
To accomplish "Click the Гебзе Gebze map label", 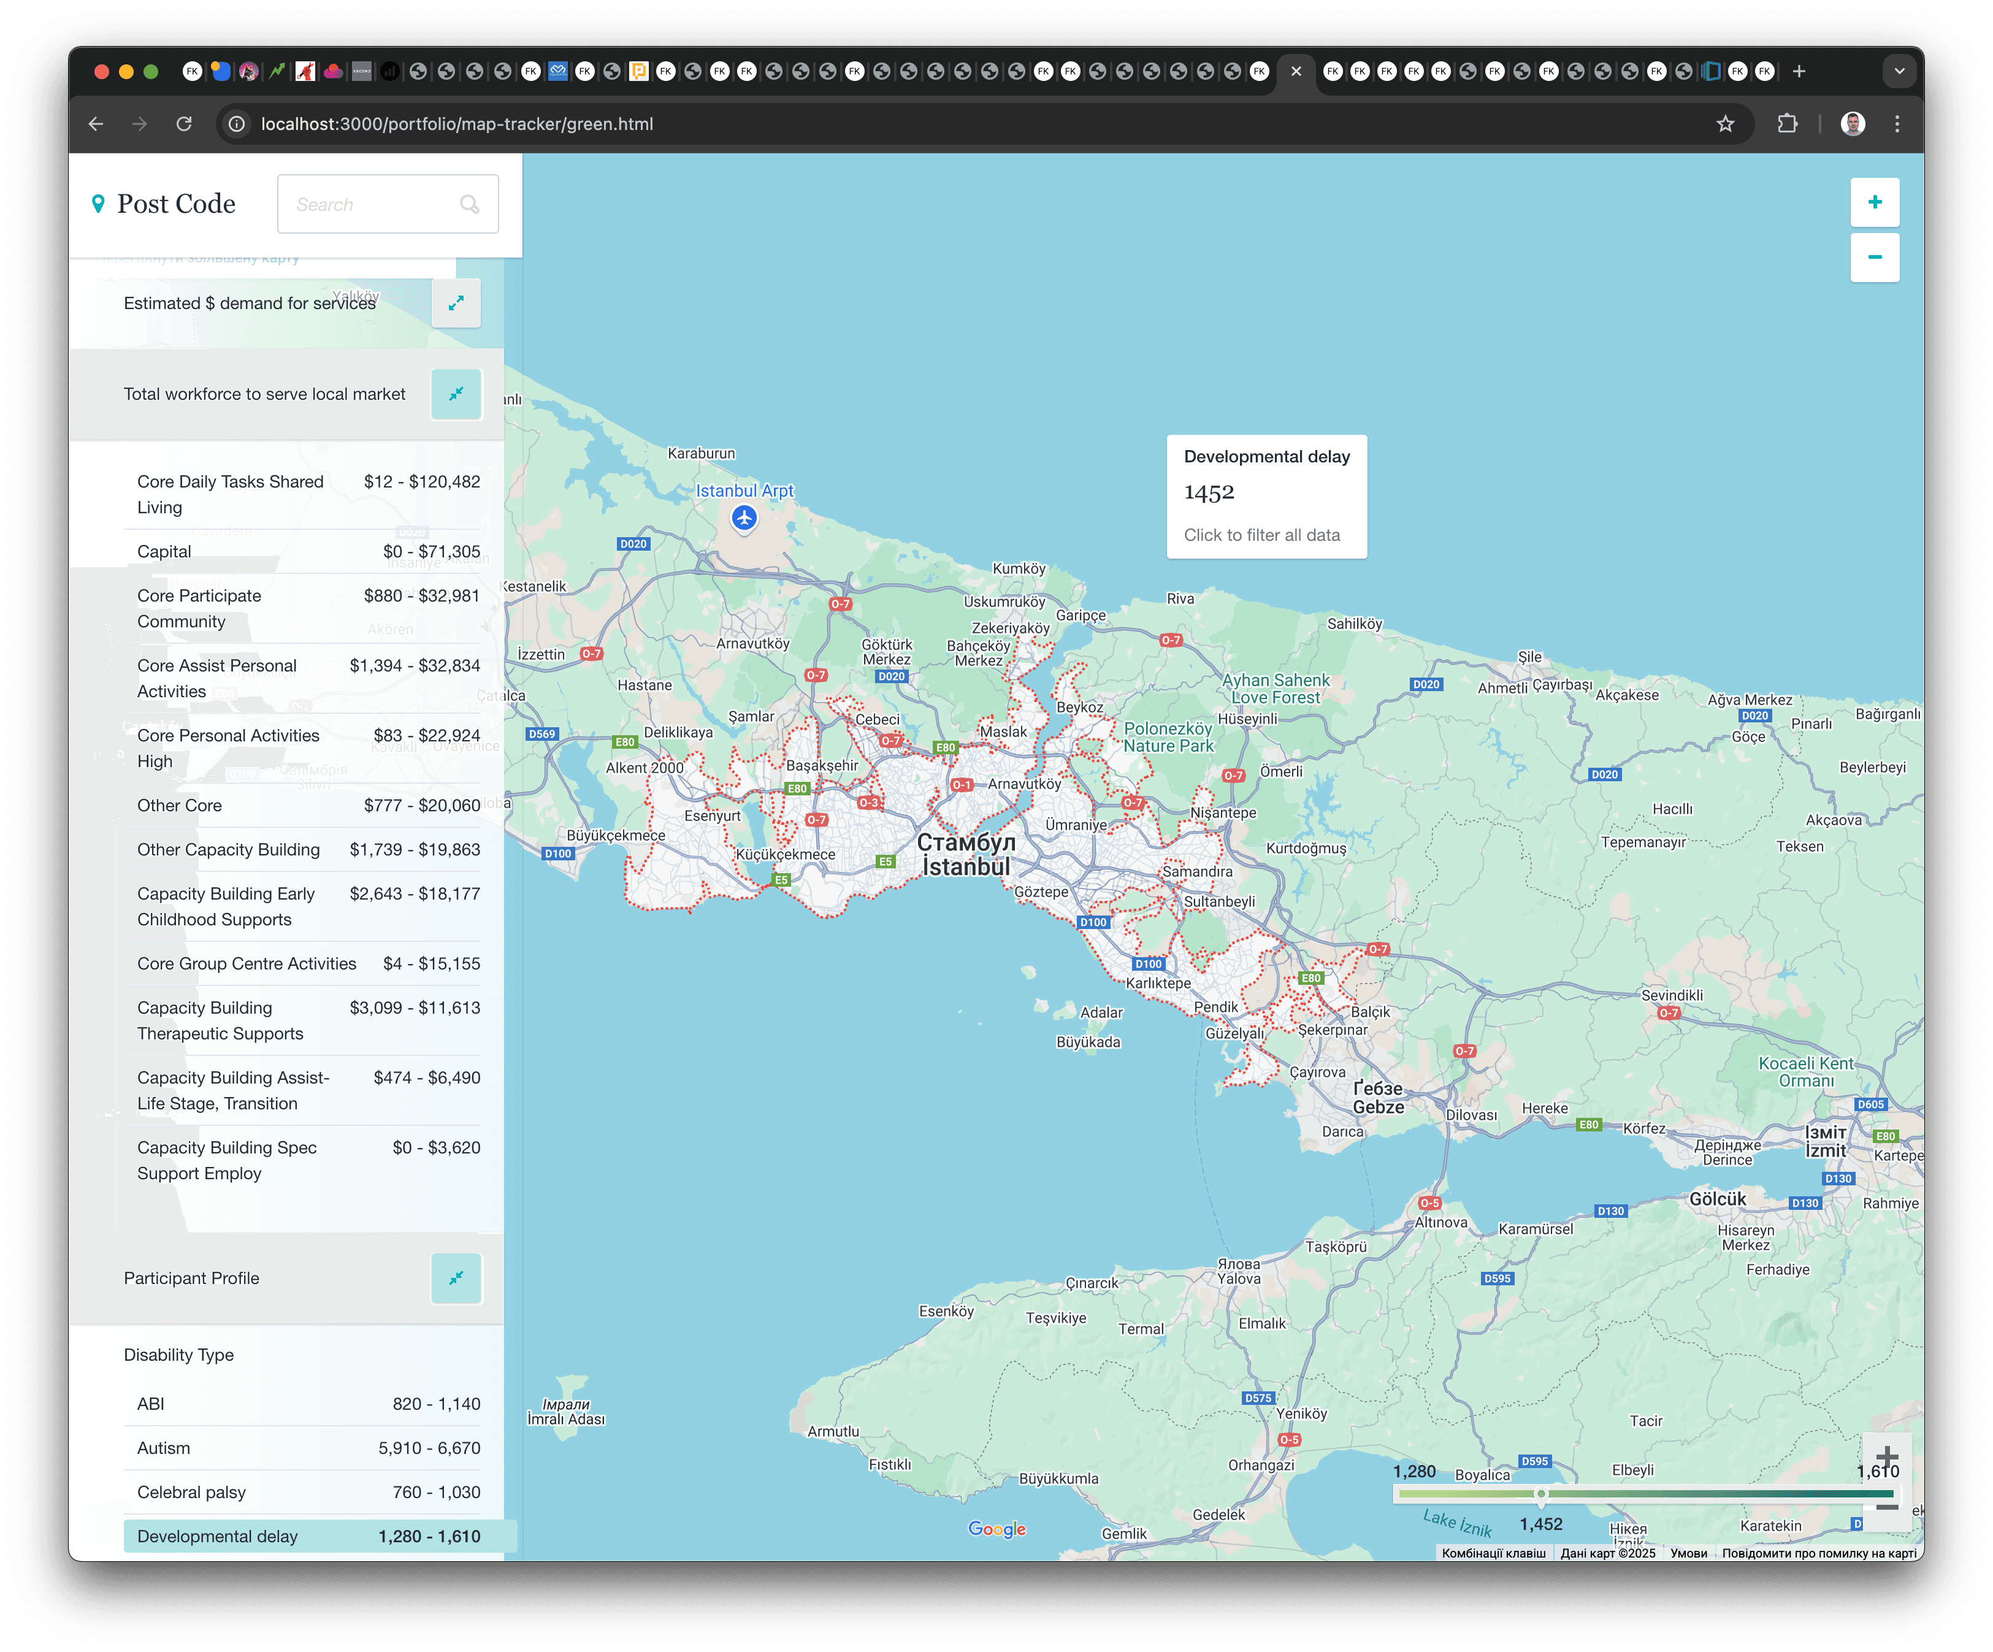I will (x=1378, y=1098).
